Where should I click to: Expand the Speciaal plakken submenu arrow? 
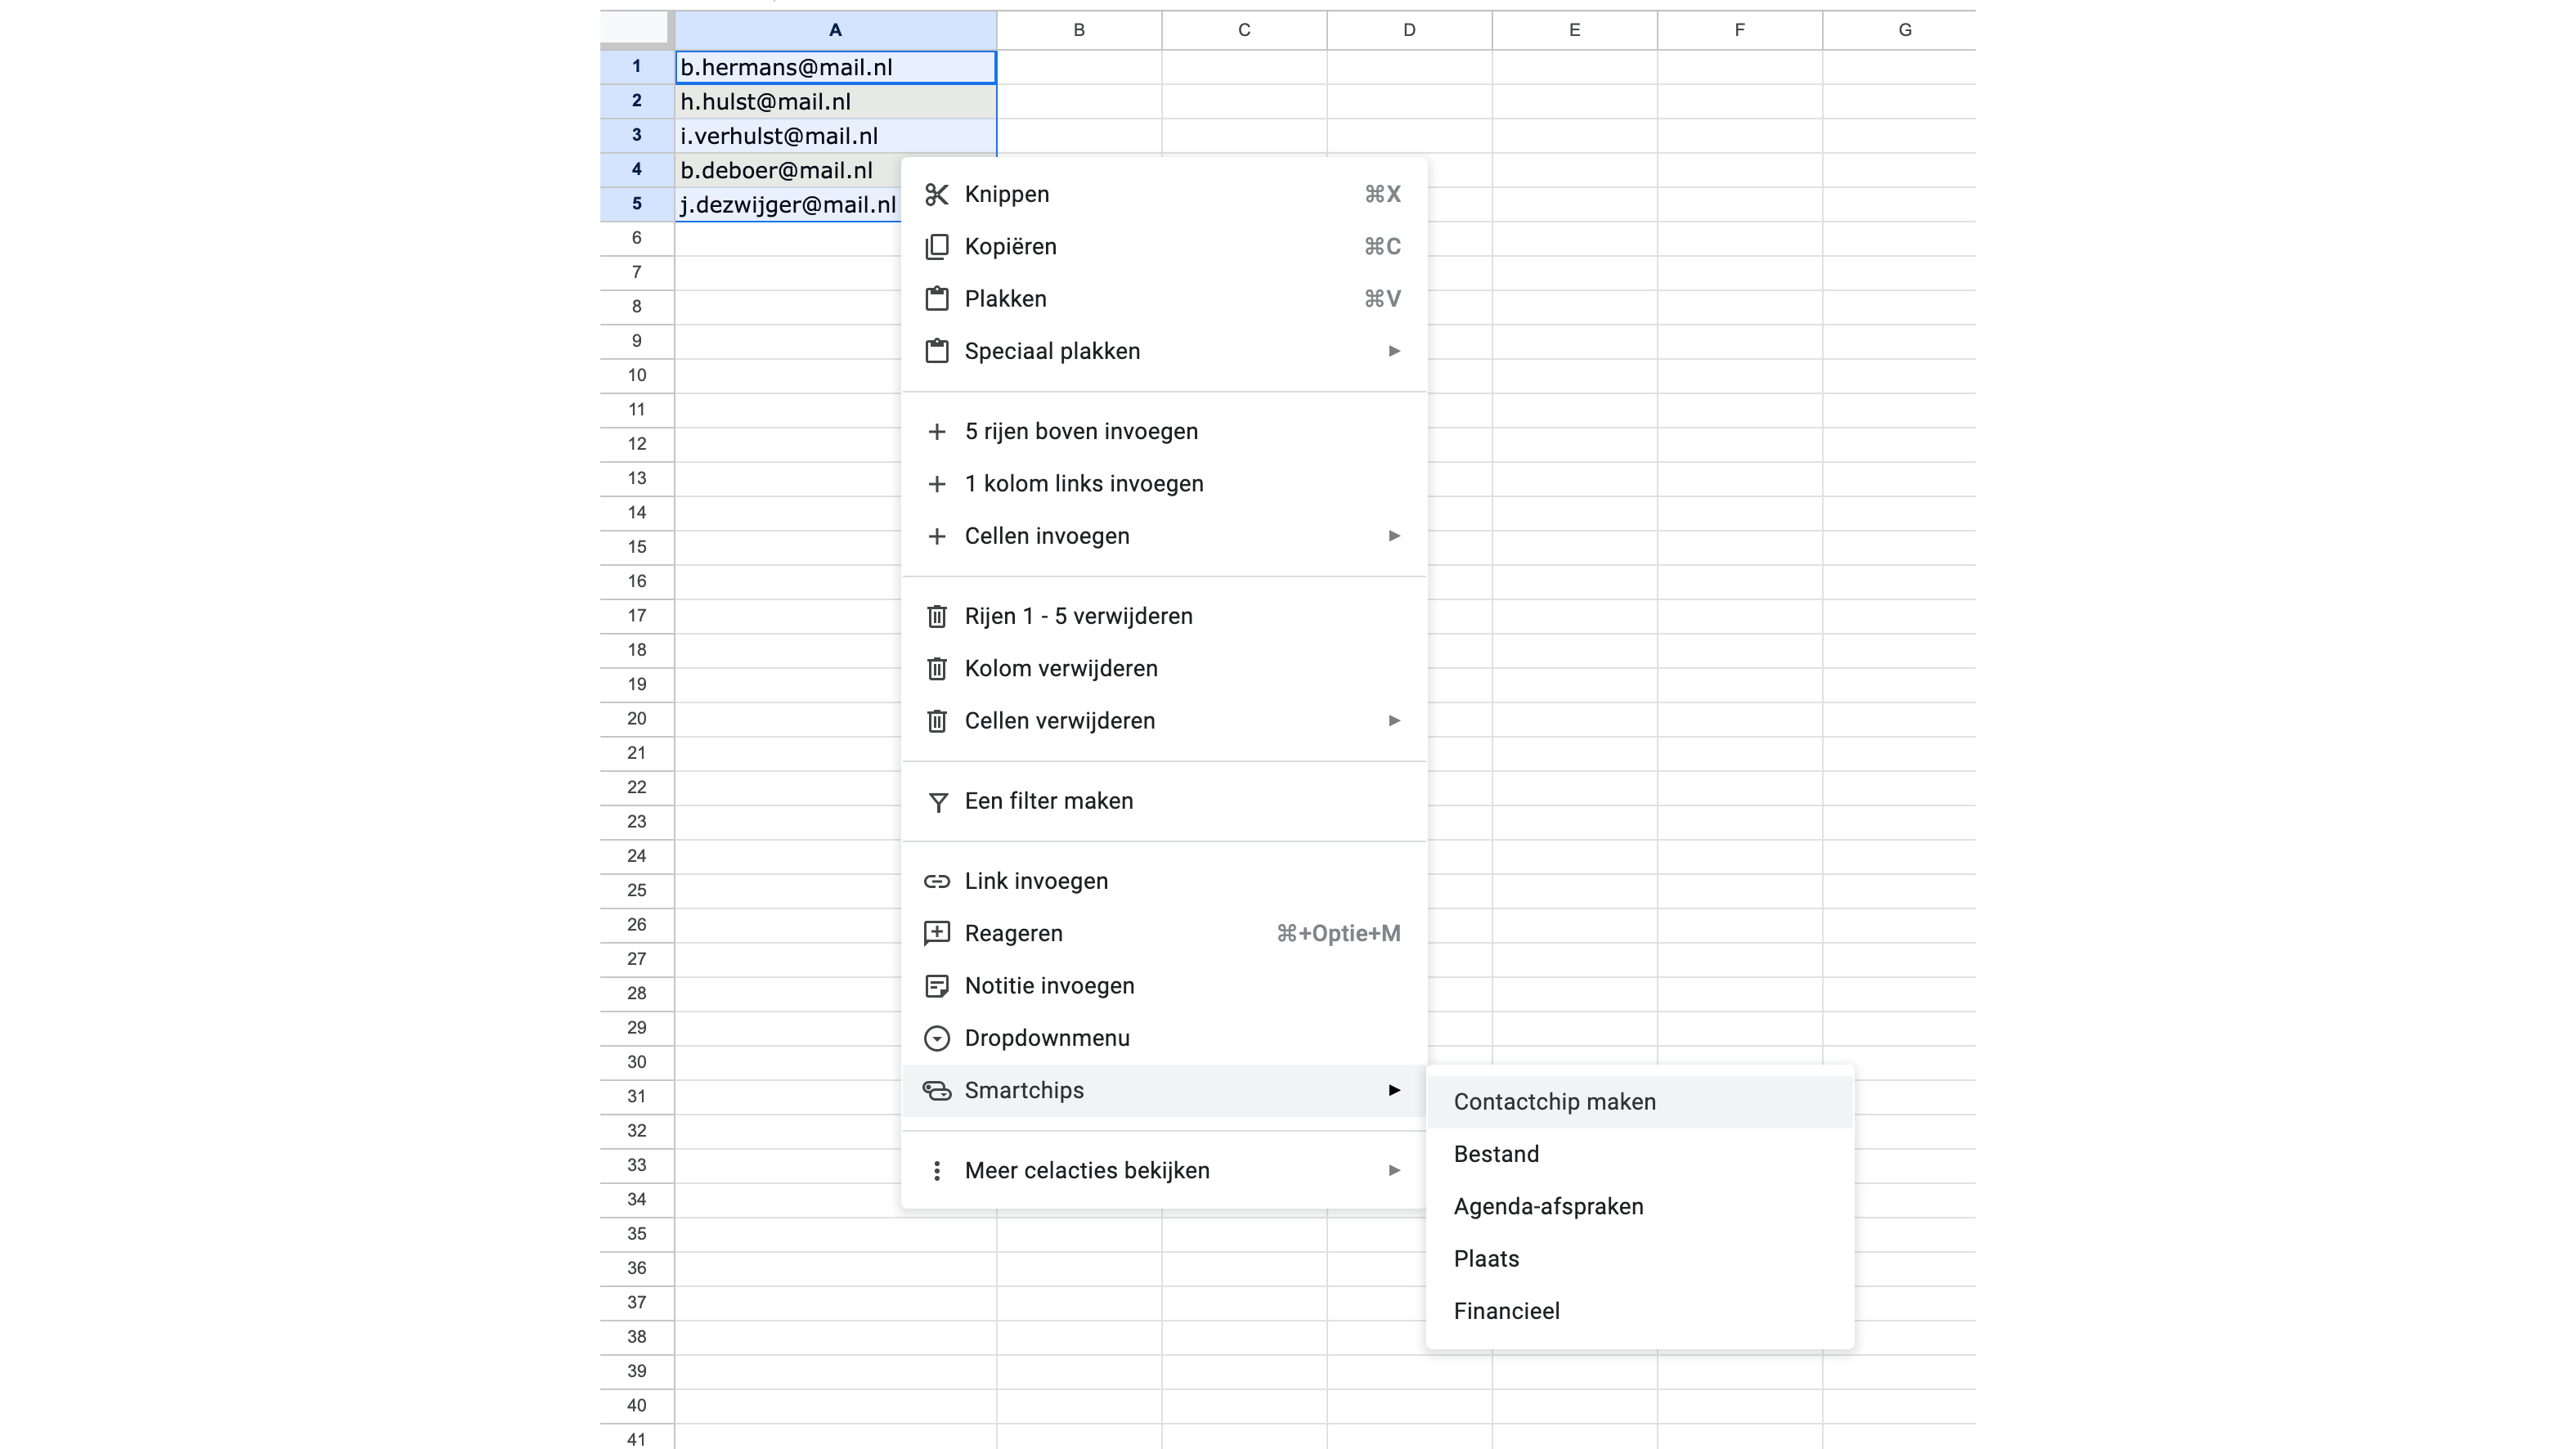[x=1393, y=351]
